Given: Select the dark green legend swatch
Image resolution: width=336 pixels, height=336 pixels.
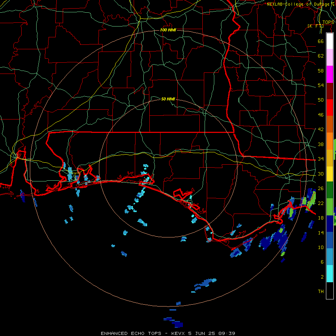Looking at the screenshot, I should coord(330,190).
